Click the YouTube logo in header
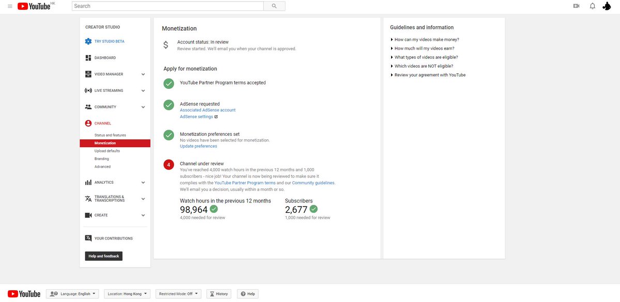Viewport: 620px width, 302px height. 34,6
